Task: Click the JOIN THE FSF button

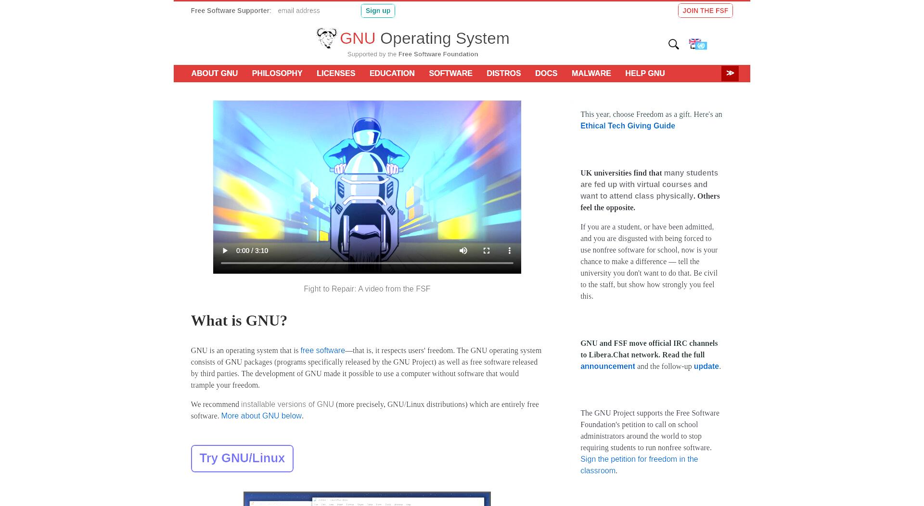Action: [x=705, y=11]
